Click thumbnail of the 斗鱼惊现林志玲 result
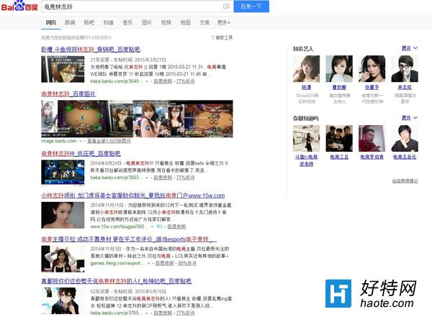The image size is (432, 317). [63, 69]
